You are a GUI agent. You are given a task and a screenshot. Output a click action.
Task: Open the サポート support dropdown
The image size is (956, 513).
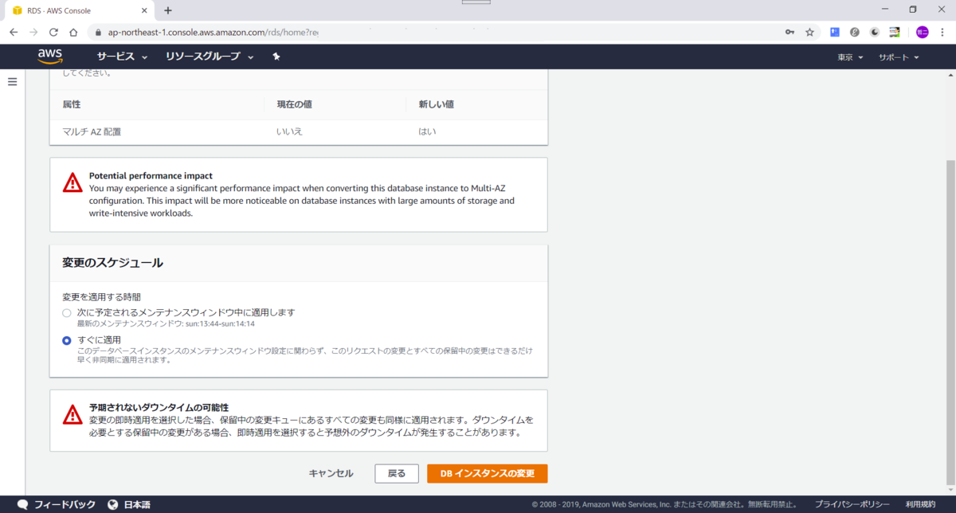click(x=899, y=57)
